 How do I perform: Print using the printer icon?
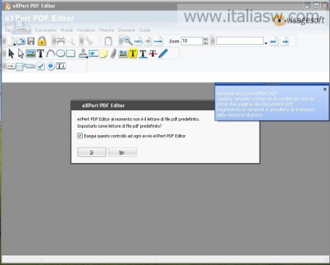pyautogui.click(x=61, y=41)
